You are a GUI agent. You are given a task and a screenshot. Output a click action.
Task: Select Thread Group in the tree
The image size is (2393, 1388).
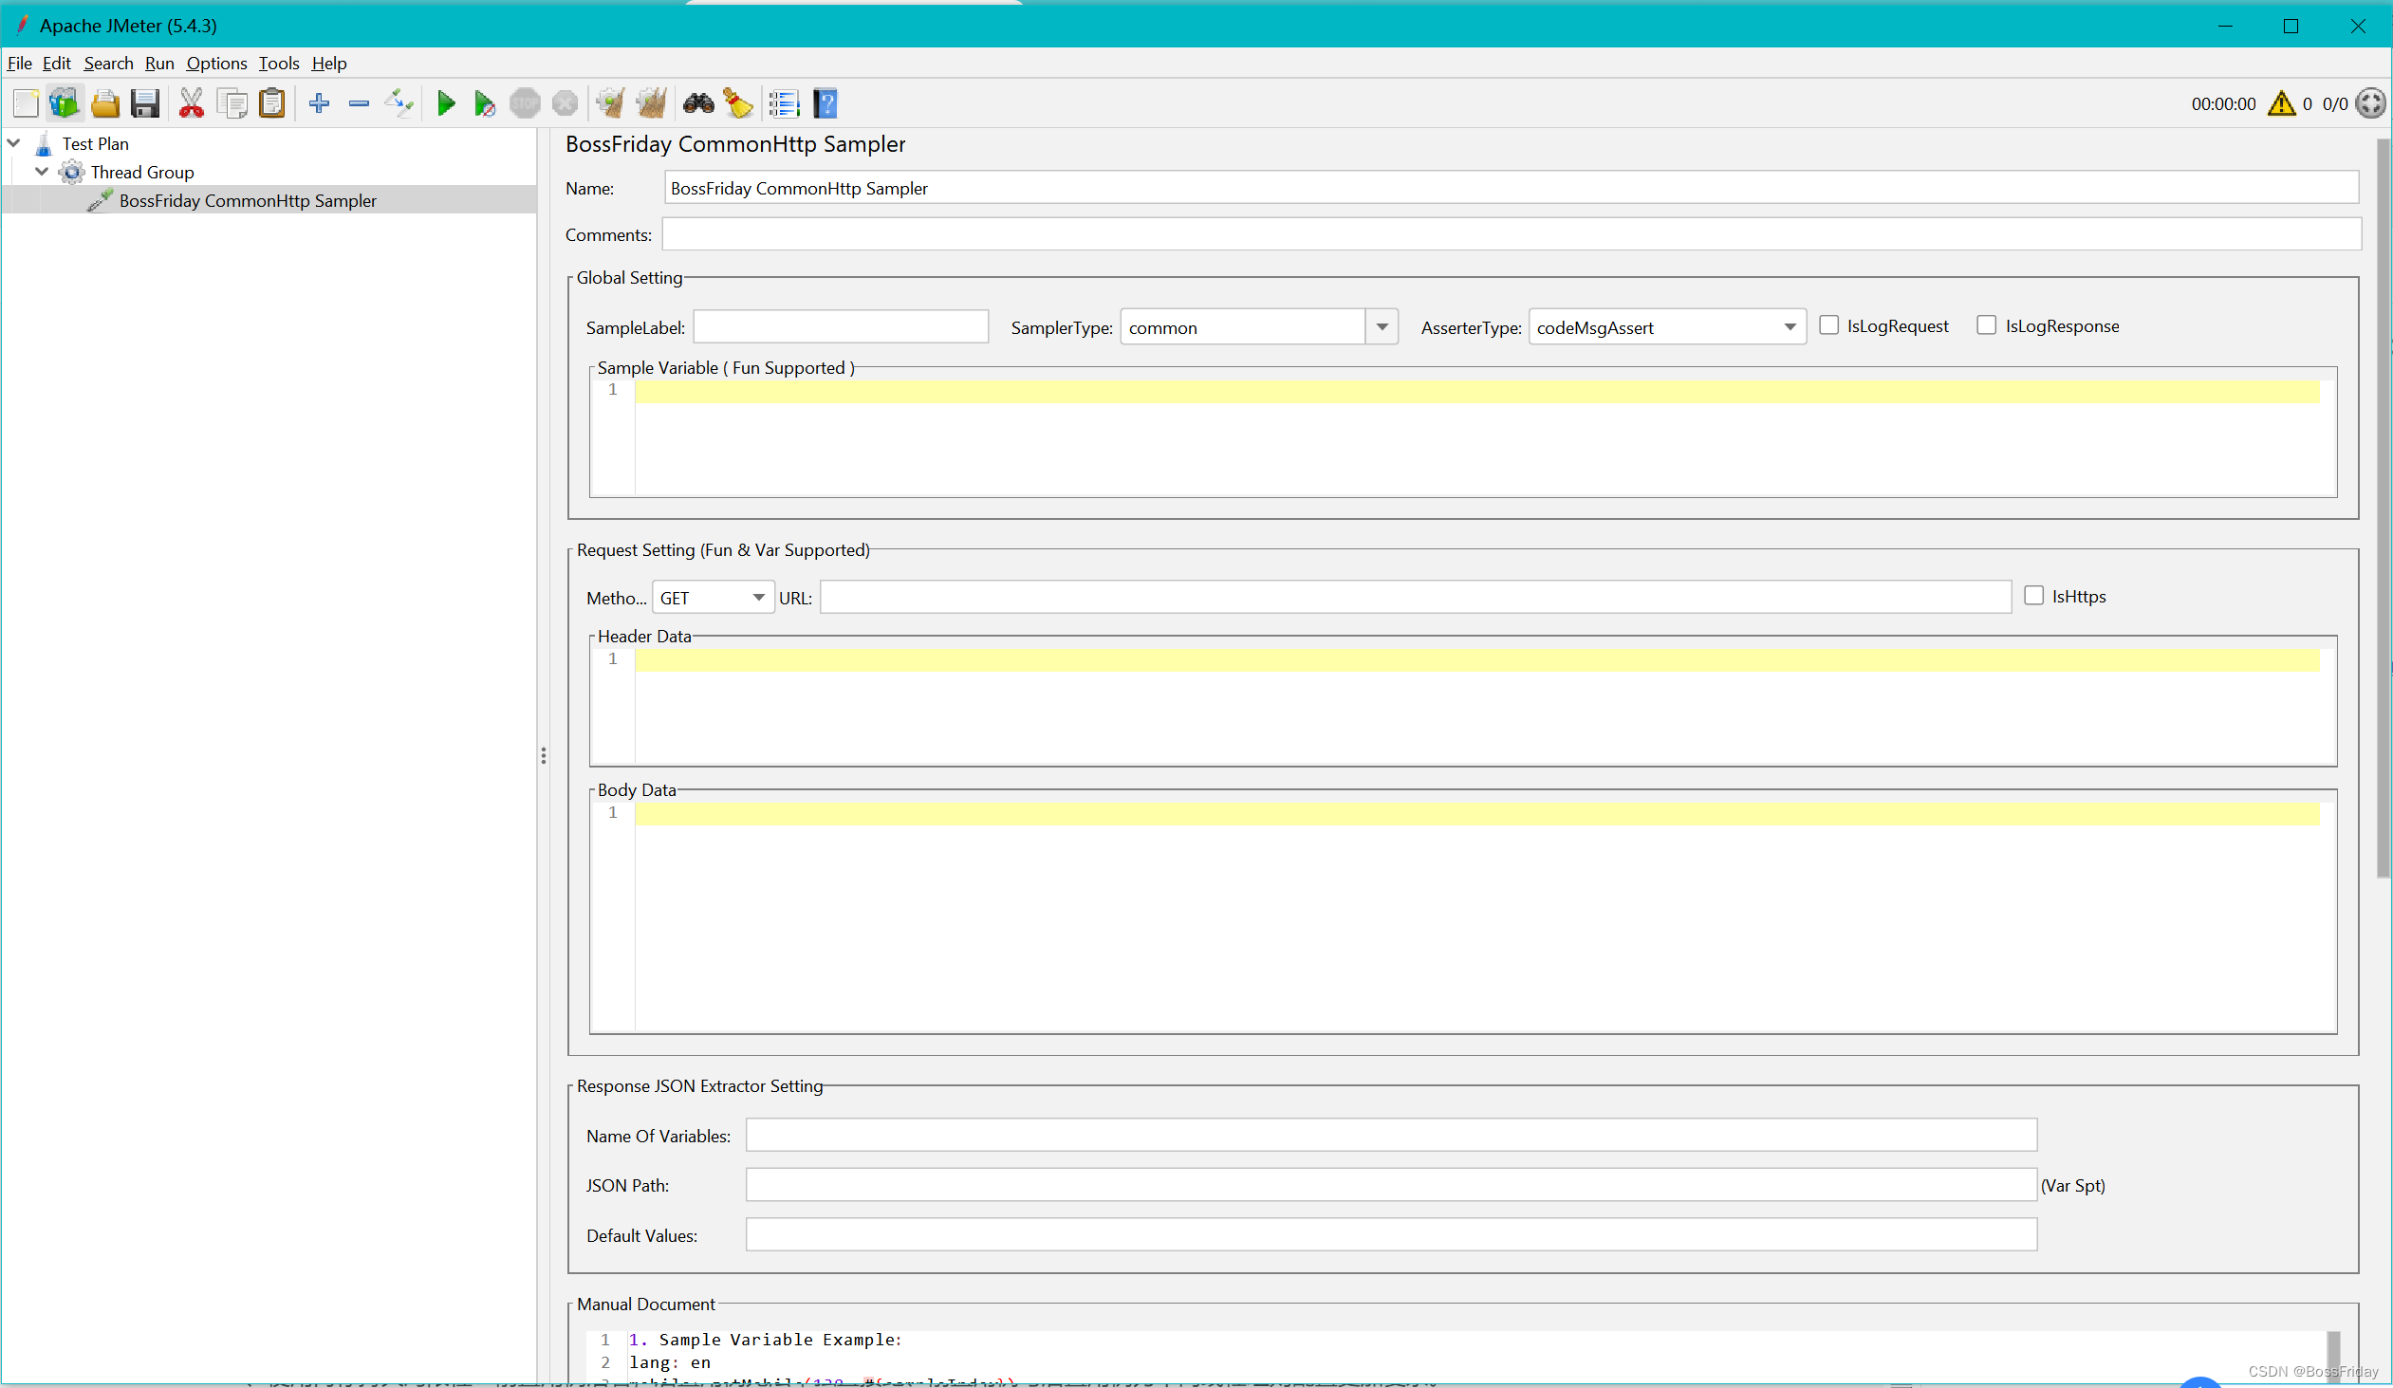141,172
